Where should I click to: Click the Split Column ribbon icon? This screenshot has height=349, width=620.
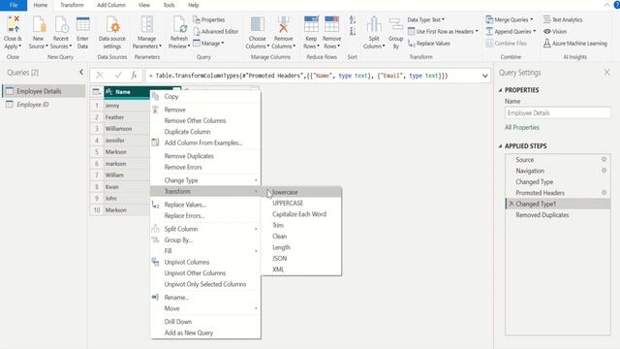click(374, 25)
